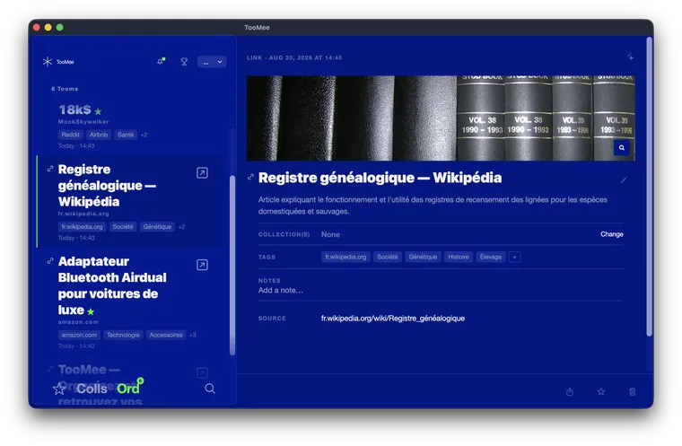This screenshot has width=682, height=446.
Task: Show favorites with the star filter
Action: click(x=58, y=389)
